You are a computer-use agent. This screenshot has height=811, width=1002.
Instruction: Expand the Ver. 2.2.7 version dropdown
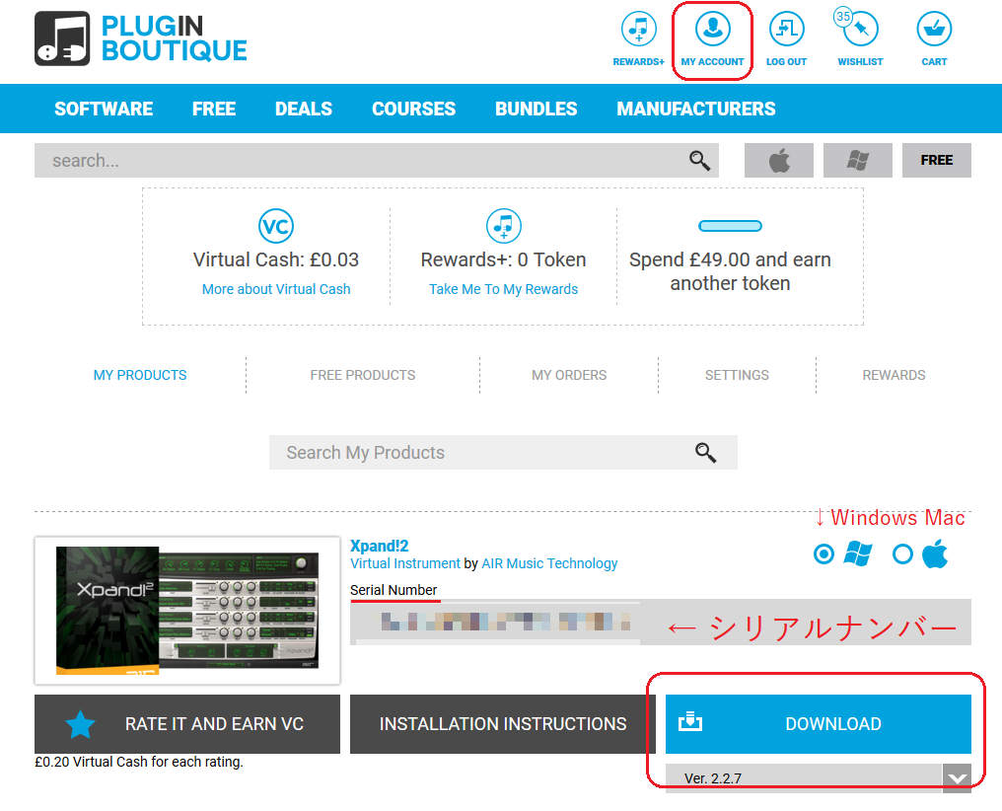click(x=957, y=778)
